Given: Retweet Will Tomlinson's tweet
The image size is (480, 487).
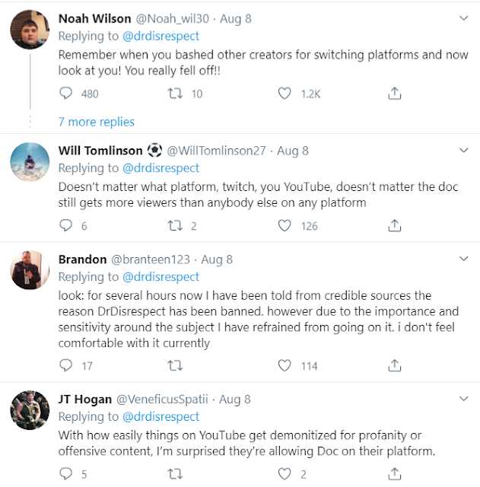Looking at the screenshot, I should [174, 225].
